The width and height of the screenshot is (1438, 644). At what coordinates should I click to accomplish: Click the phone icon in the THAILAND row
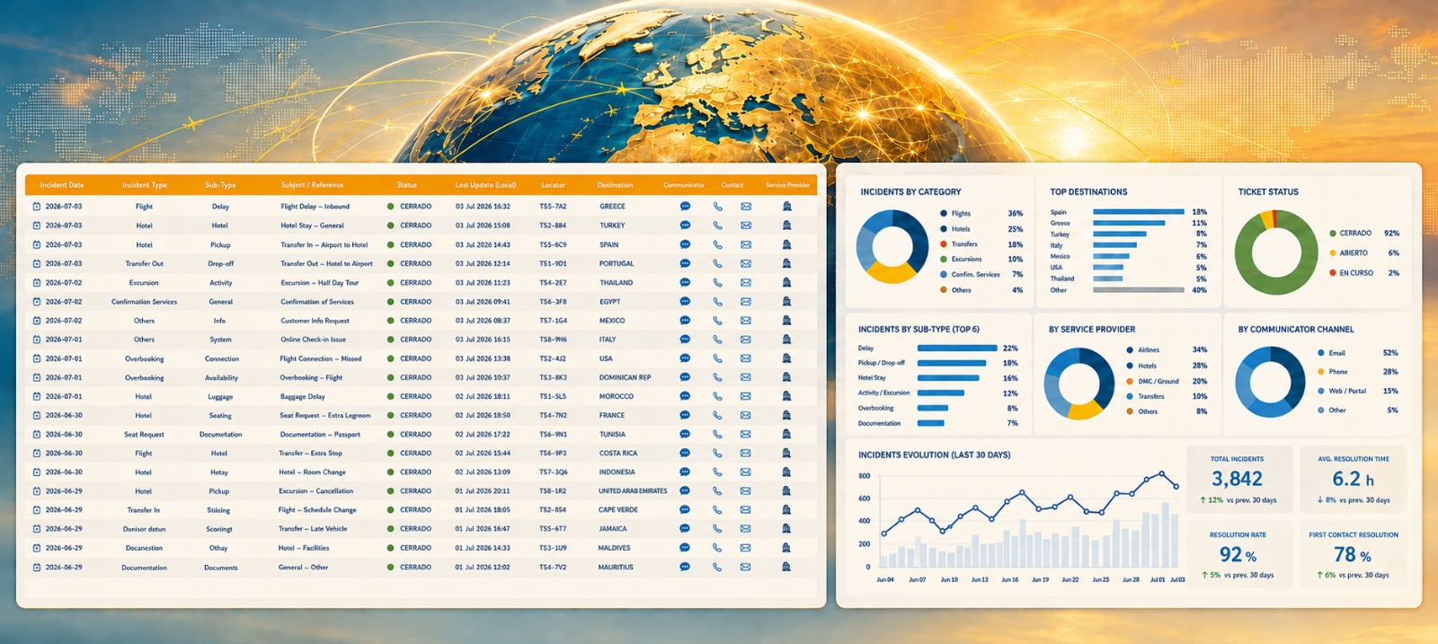717,282
